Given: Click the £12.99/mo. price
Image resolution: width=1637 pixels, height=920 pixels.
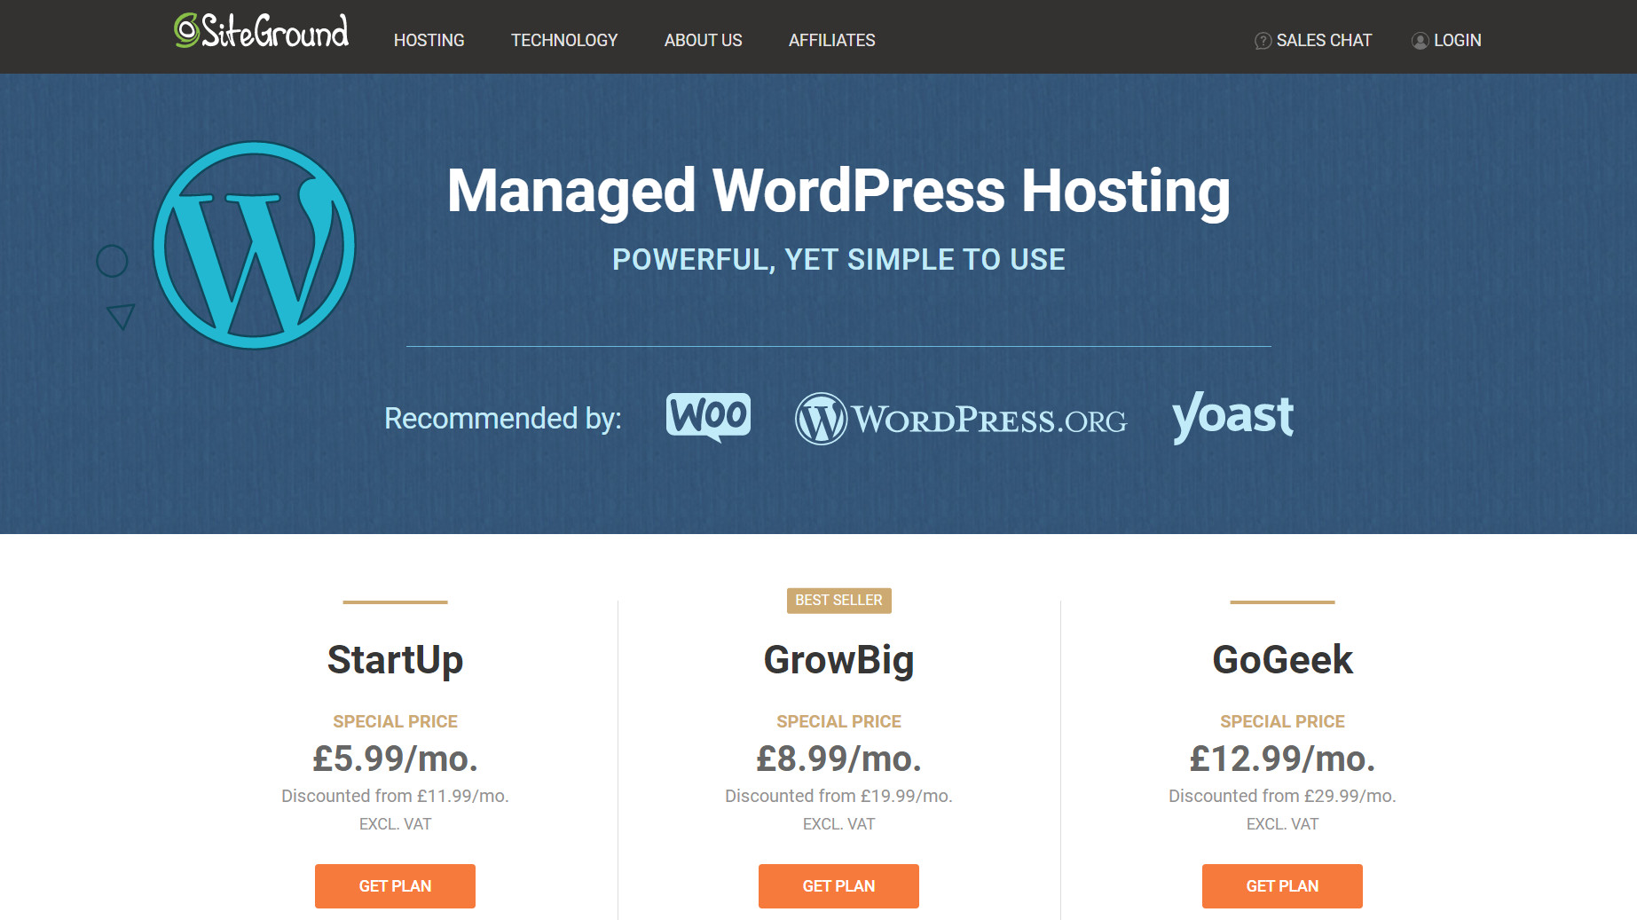Looking at the screenshot, I should 1282,759.
